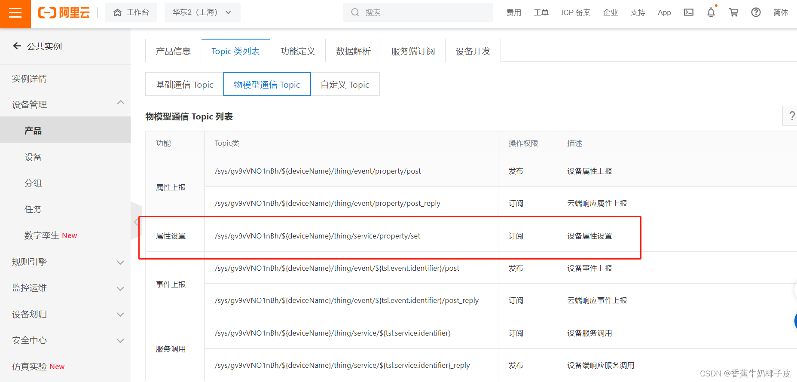Click the 设备属性设置 description
Viewport: 797px width, 382px height.
click(589, 236)
